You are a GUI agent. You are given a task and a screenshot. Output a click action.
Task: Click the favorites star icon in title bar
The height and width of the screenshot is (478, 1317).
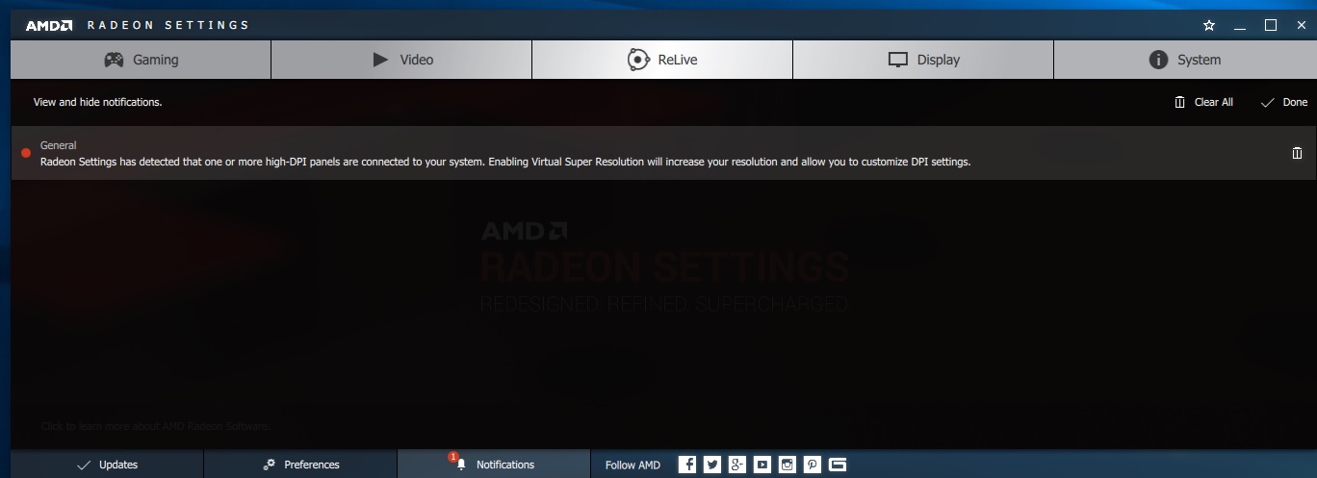[x=1209, y=25]
